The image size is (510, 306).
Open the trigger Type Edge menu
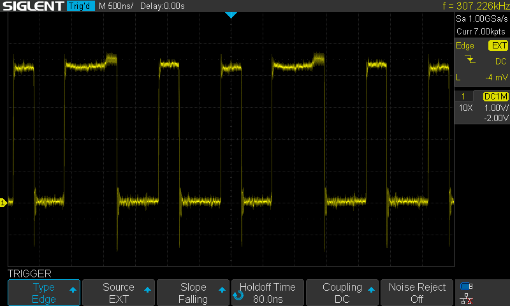pyautogui.click(x=44, y=293)
